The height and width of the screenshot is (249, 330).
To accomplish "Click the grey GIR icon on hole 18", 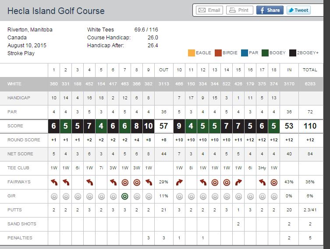I will coord(274,196).
